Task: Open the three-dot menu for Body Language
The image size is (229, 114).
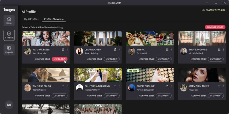Action: pos(223,50)
